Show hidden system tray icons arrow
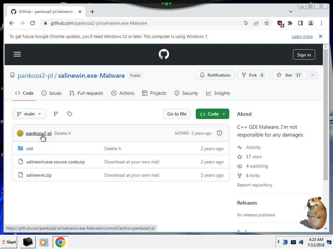This screenshot has height=249, width=333. pos(278,242)
